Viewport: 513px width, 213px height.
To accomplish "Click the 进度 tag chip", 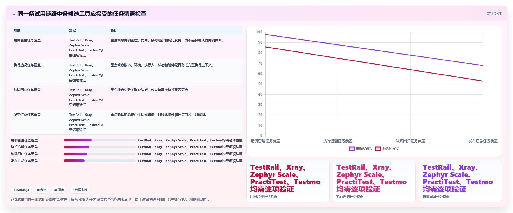I will [x=59, y=190].
